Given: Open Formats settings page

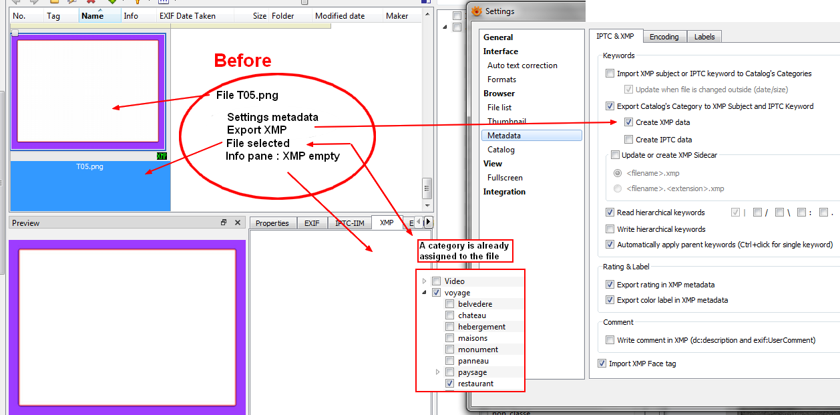Looking at the screenshot, I should click(x=501, y=80).
